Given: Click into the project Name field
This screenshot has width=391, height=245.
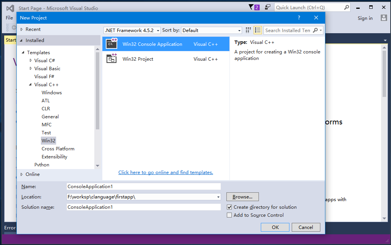Looking at the screenshot, I should click(144, 187).
